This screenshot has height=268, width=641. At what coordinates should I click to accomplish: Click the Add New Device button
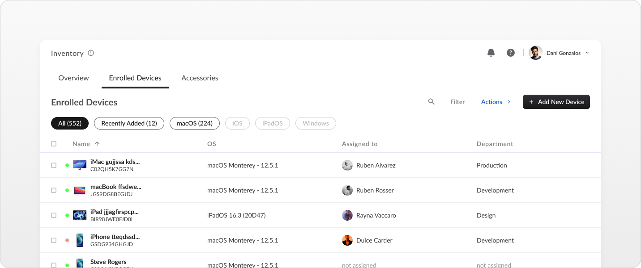(556, 102)
